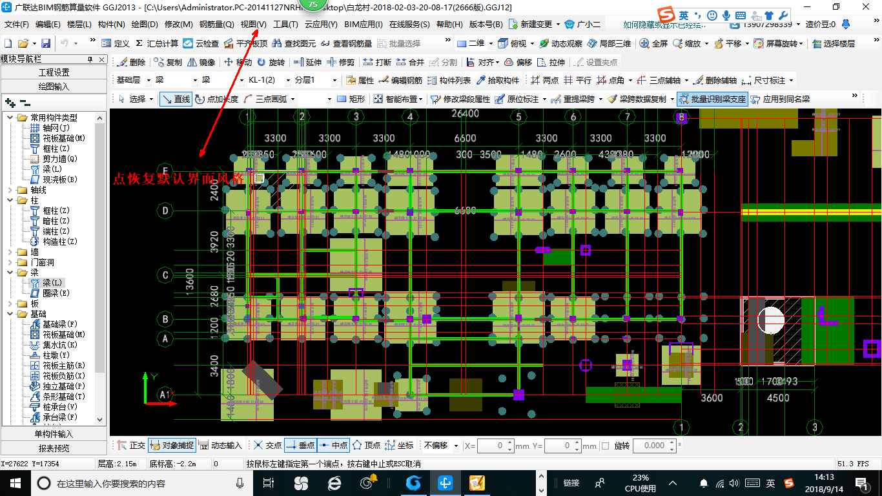This screenshot has width=882, height=496.
Task: Toggle 正交 orthogonal mode
Action: pos(132,445)
